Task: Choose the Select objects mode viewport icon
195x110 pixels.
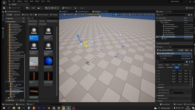Action: (x=113, y=15)
